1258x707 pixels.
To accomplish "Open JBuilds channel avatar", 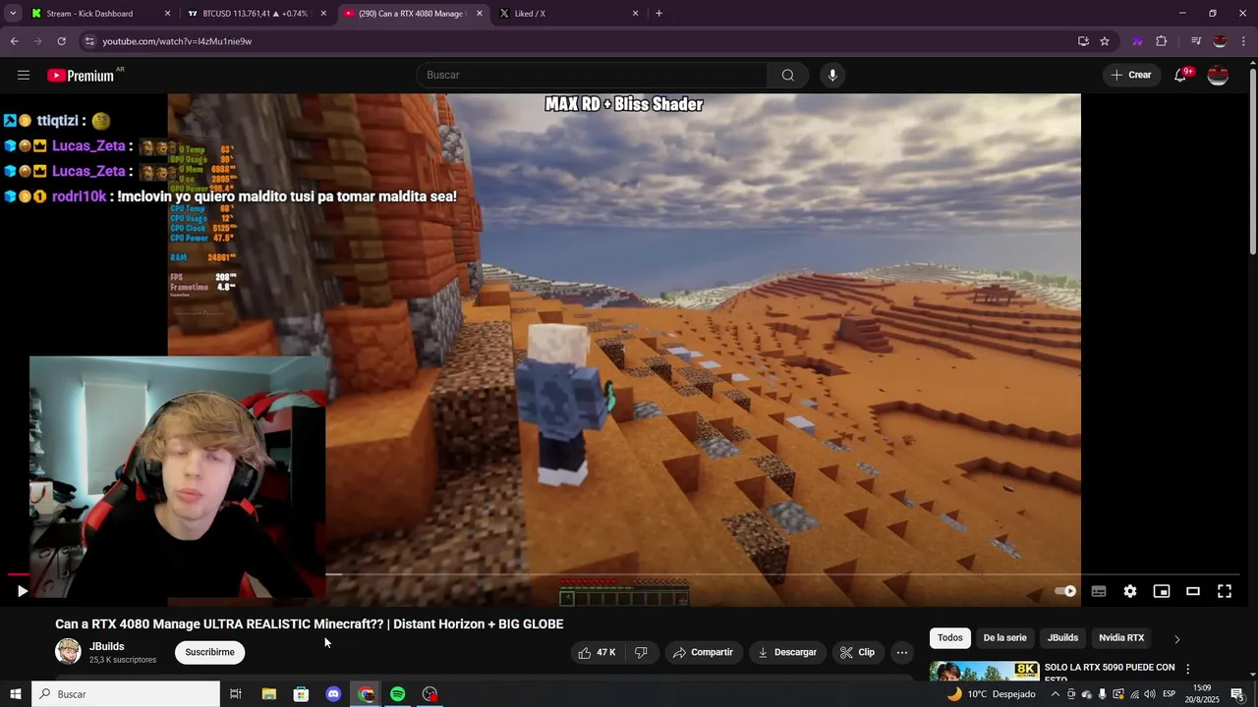I will pyautogui.click(x=68, y=652).
